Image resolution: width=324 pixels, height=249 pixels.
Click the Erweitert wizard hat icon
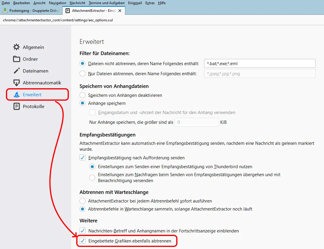pos(16,95)
